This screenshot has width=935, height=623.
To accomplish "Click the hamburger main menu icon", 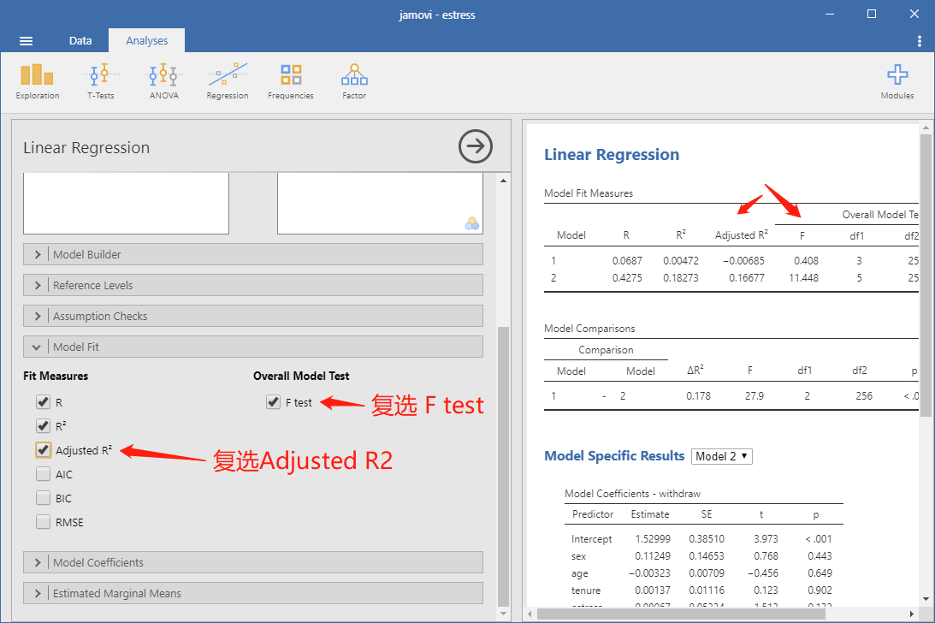I will [26, 40].
